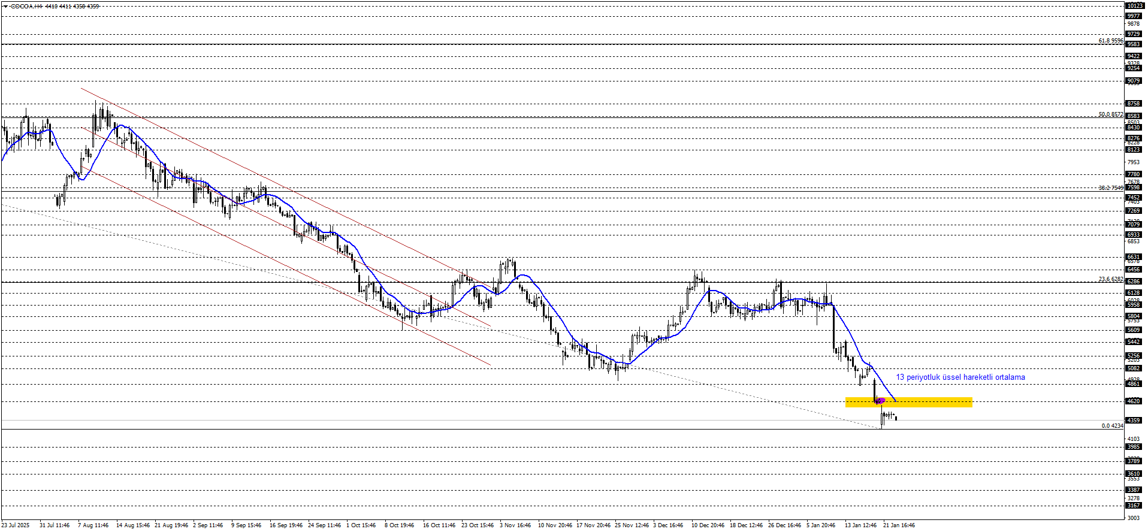1148x532 pixels.
Task: Click the COCOA,H4 chart title text
Action: click(x=26, y=6)
